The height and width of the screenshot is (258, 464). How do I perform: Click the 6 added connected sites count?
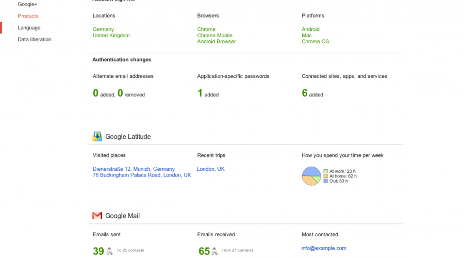click(312, 93)
